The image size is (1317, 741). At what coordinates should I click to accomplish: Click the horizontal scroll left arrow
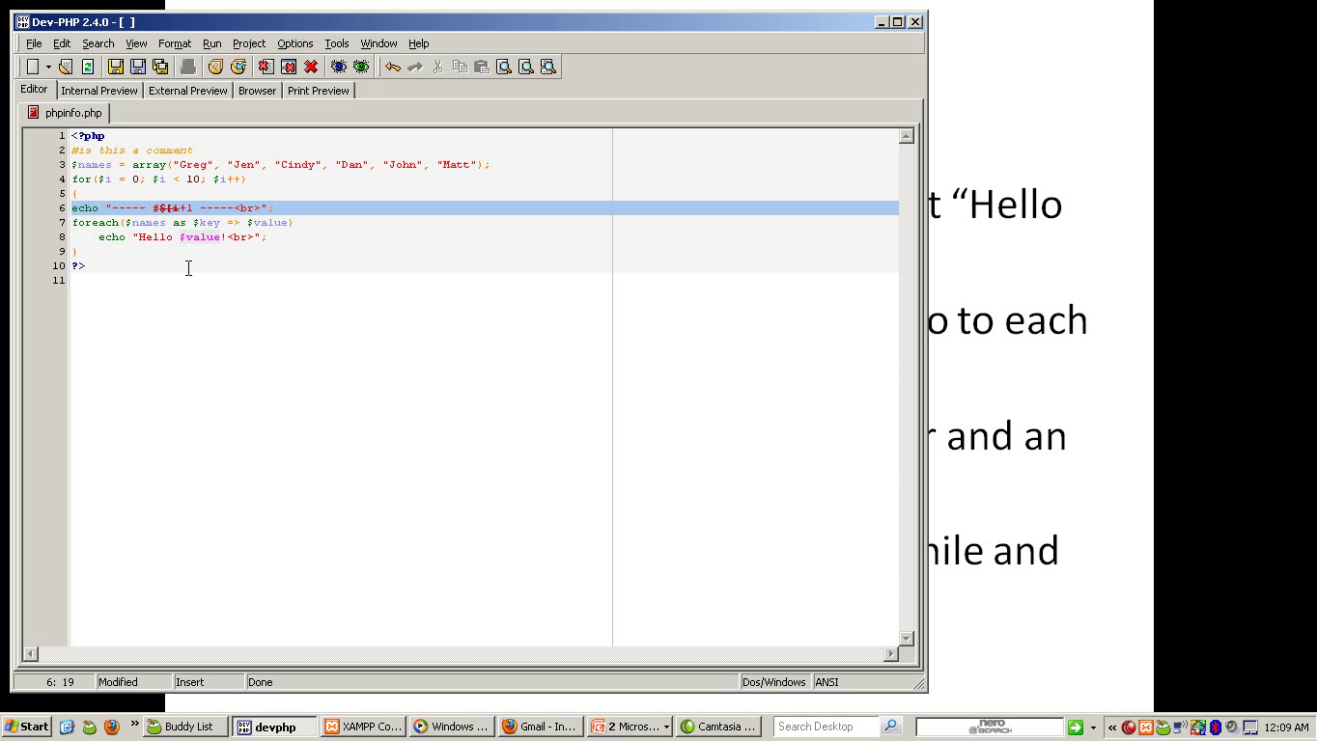31,654
